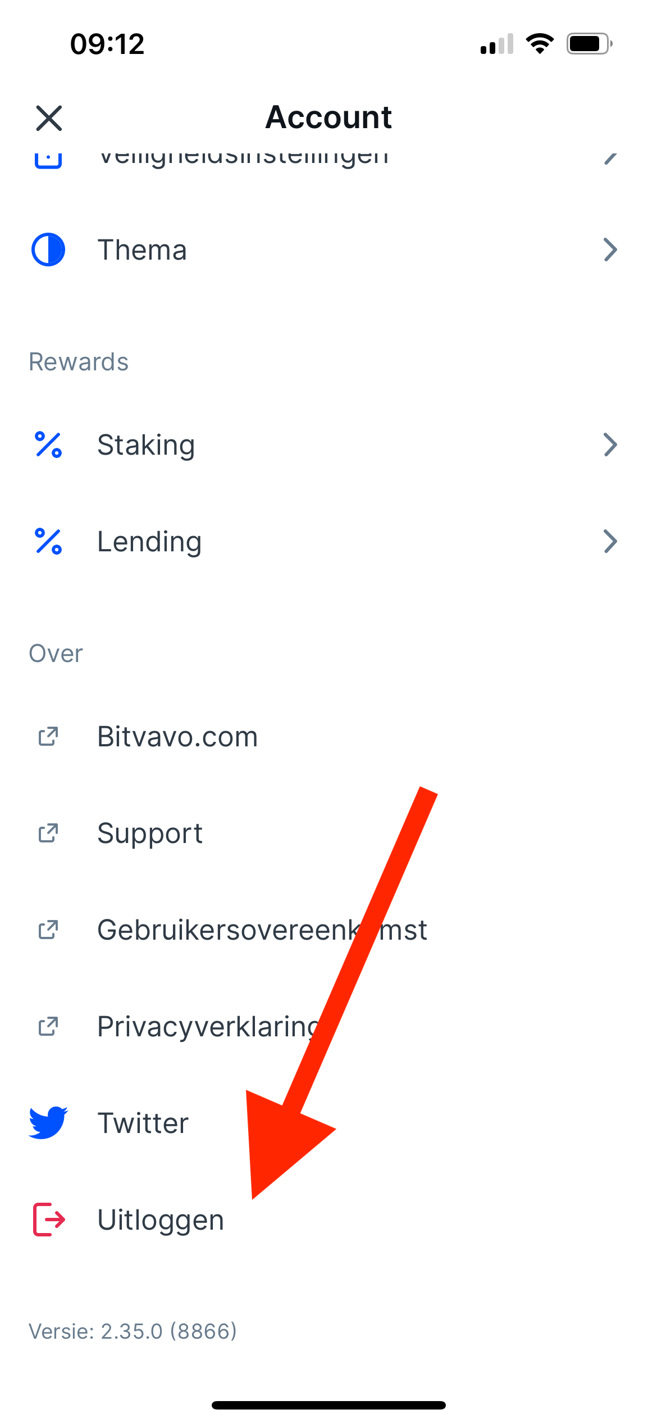Tap the external link icon beside Gebruikersovereenkomst

click(x=48, y=930)
